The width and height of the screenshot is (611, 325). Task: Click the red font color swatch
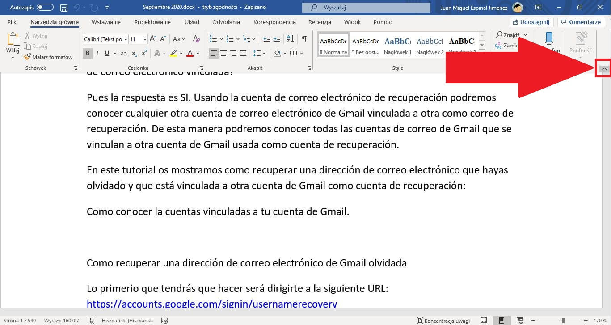pos(190,53)
